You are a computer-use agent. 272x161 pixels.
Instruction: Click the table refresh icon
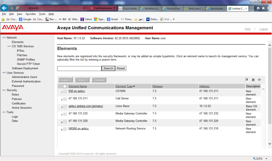tap(259, 80)
